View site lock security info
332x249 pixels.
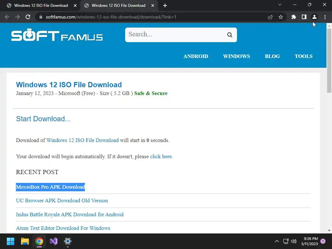pyautogui.click(x=41, y=17)
